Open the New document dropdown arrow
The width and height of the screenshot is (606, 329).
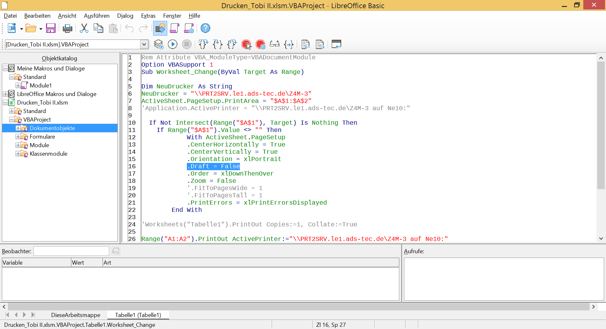pyautogui.click(x=21, y=29)
